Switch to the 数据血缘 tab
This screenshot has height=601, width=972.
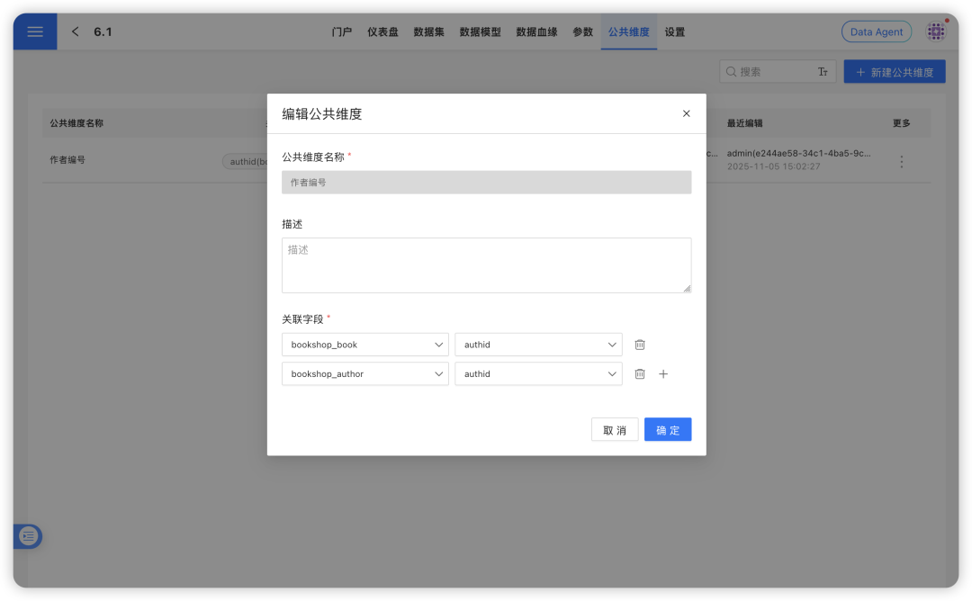tap(535, 31)
